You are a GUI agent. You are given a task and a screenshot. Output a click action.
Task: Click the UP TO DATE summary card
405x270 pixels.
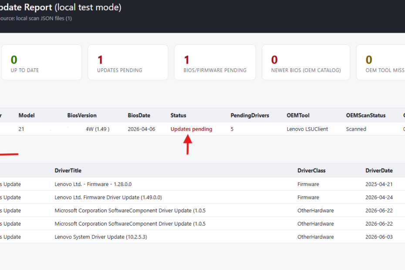[x=41, y=62]
